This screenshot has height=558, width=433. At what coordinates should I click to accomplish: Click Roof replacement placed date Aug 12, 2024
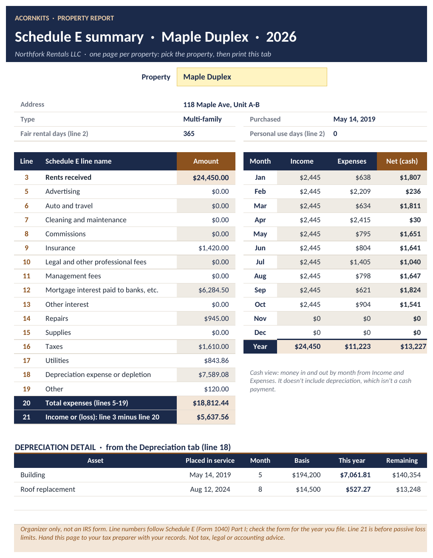click(210, 489)
